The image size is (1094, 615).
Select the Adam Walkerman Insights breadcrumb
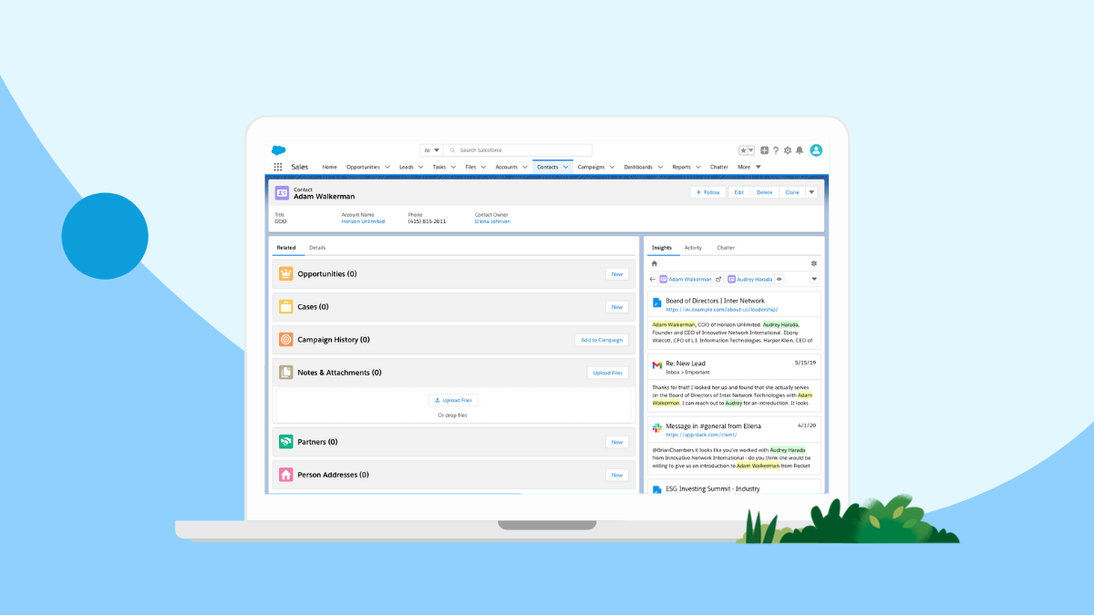tap(686, 279)
